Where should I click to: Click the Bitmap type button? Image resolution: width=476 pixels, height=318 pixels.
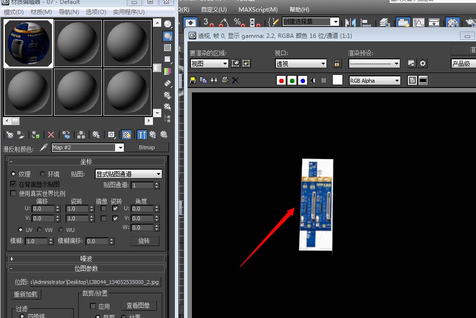coord(147,147)
